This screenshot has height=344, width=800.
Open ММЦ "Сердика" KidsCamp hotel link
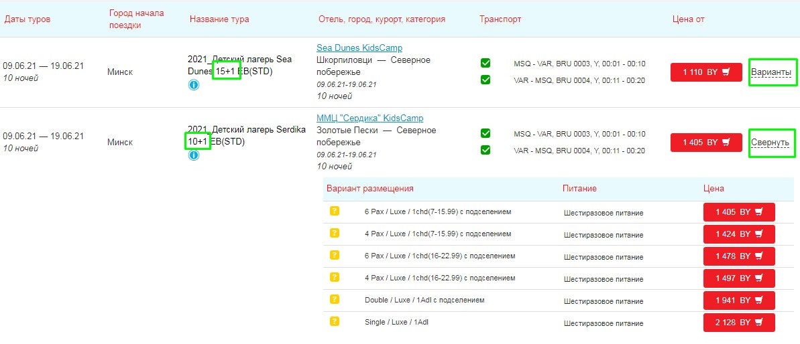[x=370, y=118]
